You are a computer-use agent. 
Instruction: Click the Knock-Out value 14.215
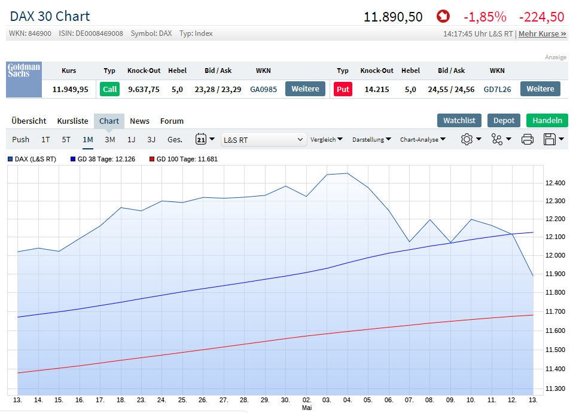point(377,89)
